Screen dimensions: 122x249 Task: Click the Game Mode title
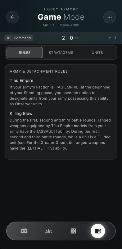pyautogui.click(x=61, y=17)
